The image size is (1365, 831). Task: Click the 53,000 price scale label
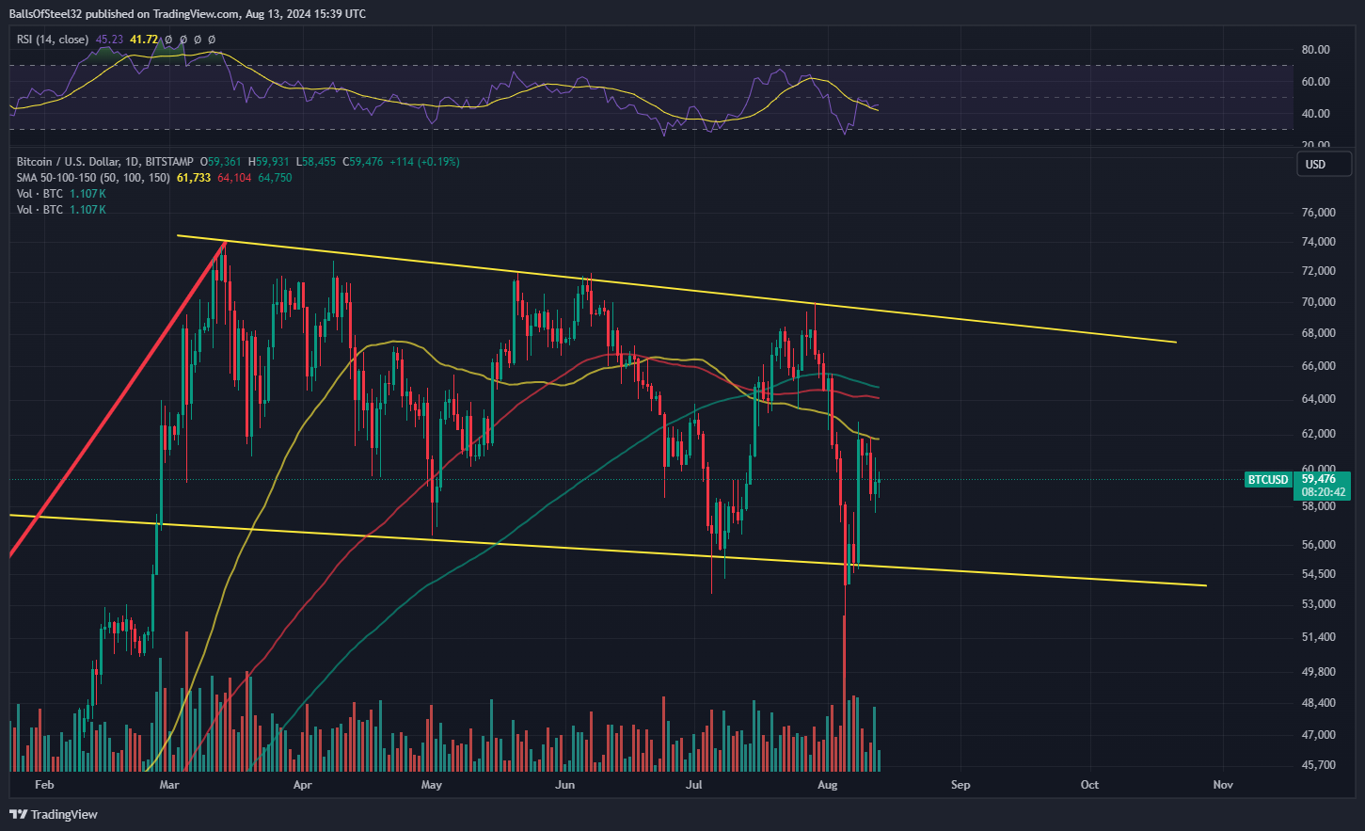pyautogui.click(x=1318, y=604)
